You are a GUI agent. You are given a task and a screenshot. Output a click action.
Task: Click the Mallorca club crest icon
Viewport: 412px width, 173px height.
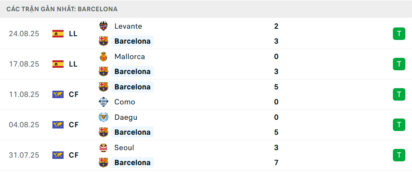point(103,57)
